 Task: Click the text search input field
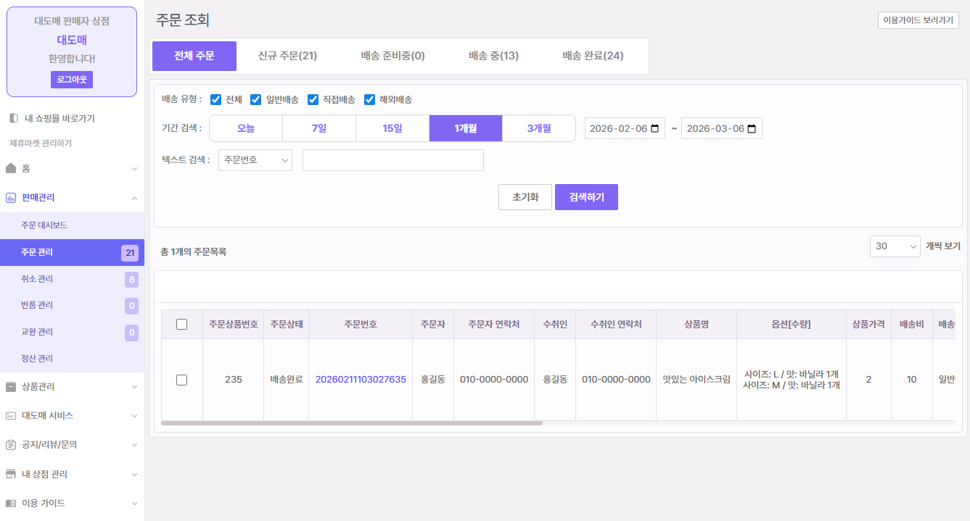(392, 160)
